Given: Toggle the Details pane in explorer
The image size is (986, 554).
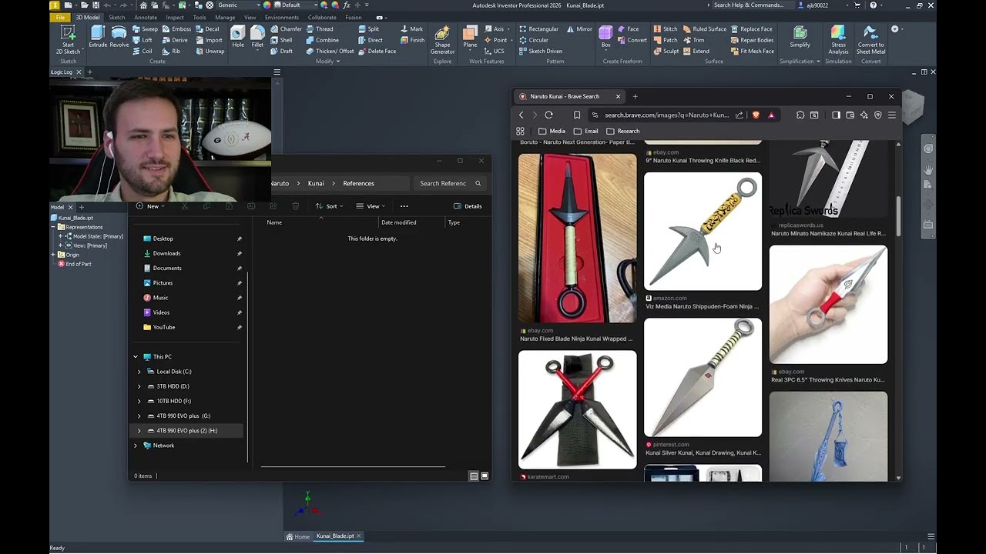Looking at the screenshot, I should (x=468, y=206).
